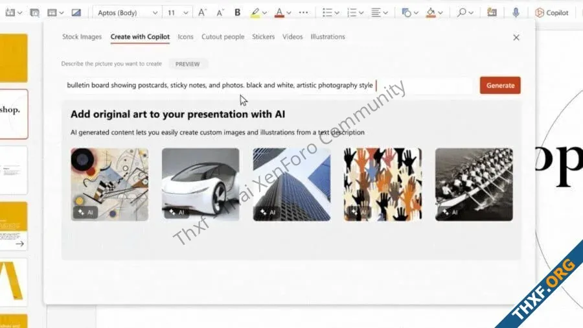Expand the new slide dropdown arrow
583x328 pixels.
(x=19, y=13)
